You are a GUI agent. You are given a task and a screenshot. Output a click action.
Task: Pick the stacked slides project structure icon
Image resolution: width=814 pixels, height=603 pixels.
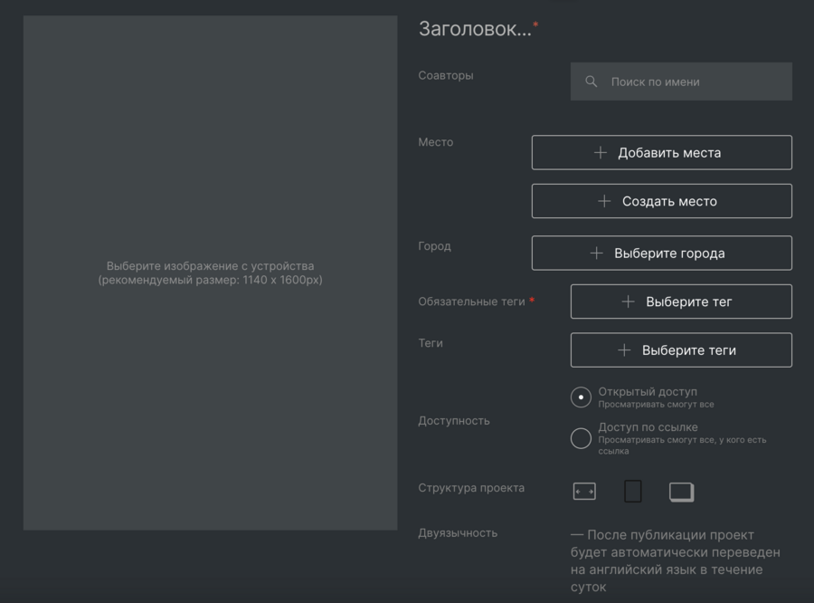pos(681,492)
